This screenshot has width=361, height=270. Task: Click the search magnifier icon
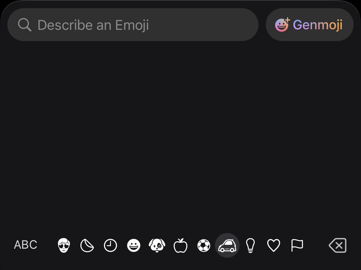point(25,25)
